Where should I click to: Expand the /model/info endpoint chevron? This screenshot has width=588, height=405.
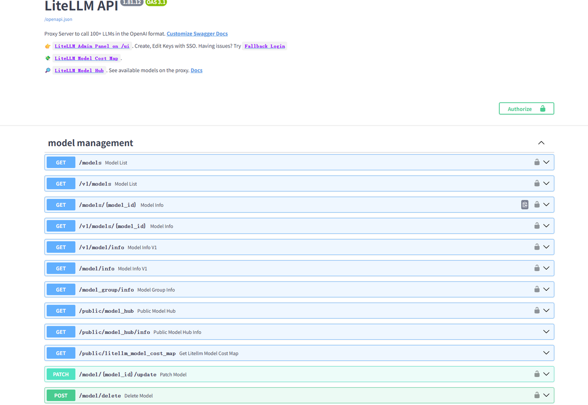coord(546,268)
